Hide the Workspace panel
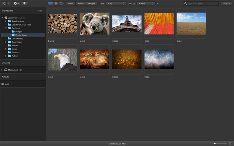The height and width of the screenshot is (146, 234). pyautogui.click(x=40, y=11)
